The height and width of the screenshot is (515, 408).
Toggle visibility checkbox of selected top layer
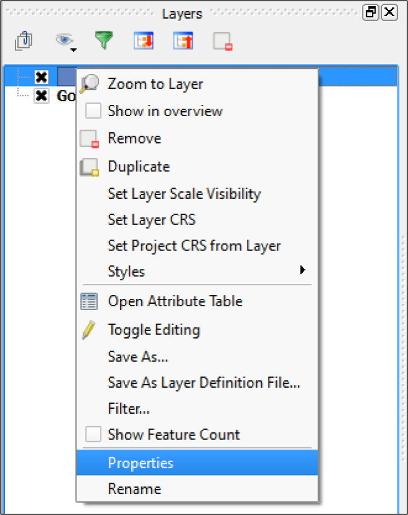(x=42, y=78)
